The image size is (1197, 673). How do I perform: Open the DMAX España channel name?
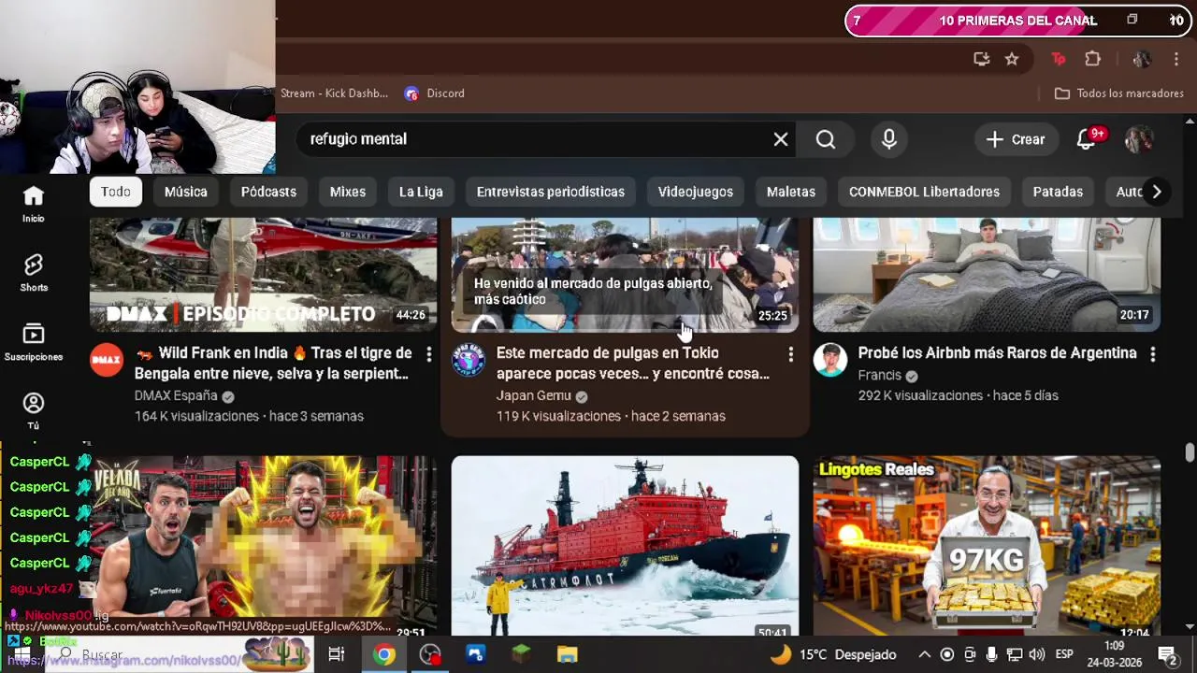point(176,396)
